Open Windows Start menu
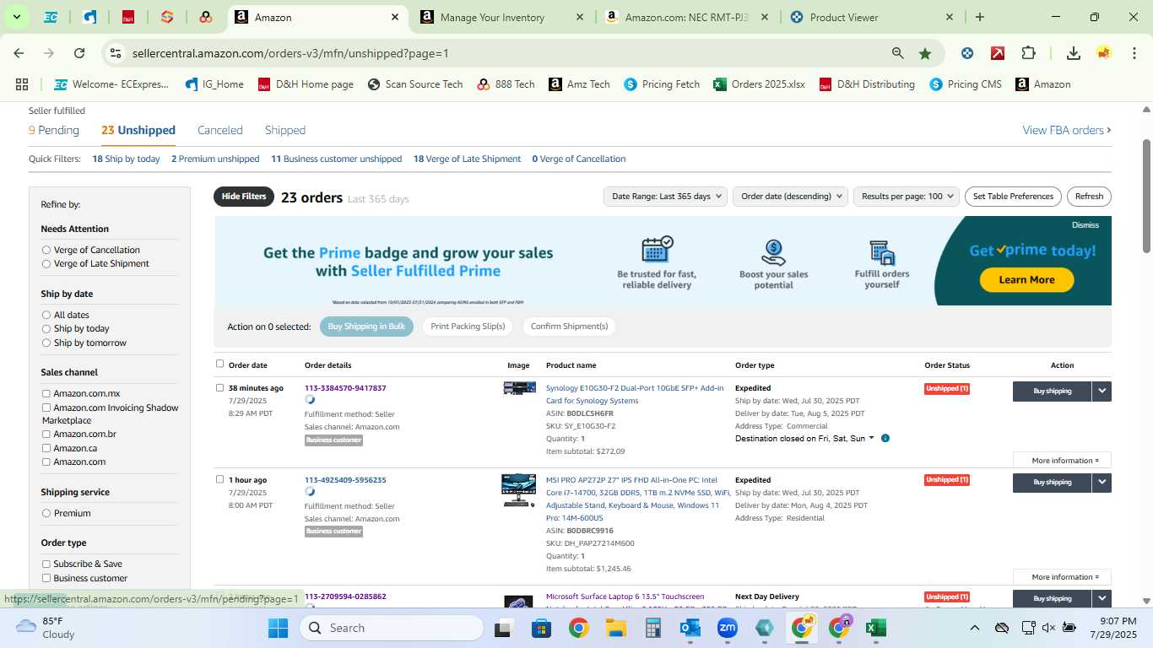 point(278,628)
